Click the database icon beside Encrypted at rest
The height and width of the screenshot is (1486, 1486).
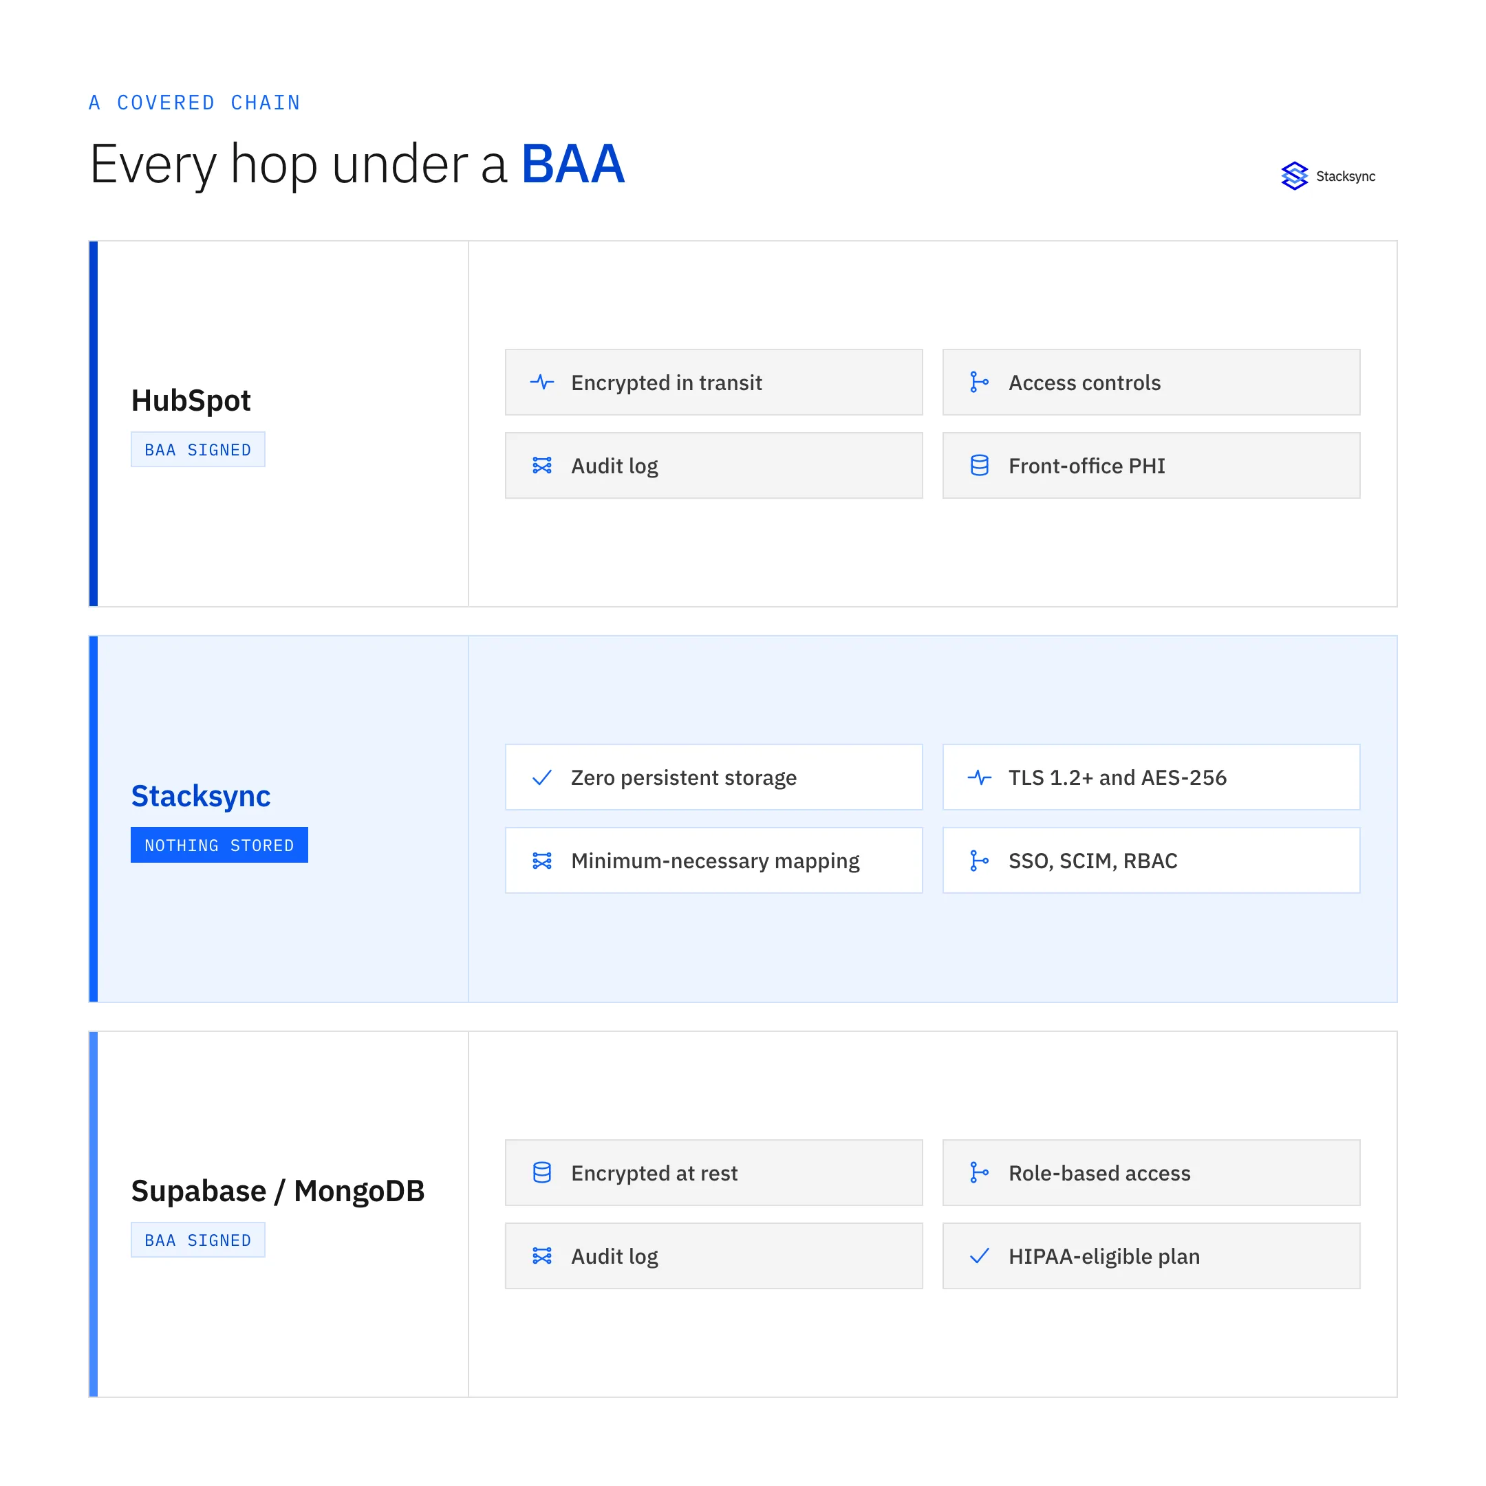point(542,1173)
